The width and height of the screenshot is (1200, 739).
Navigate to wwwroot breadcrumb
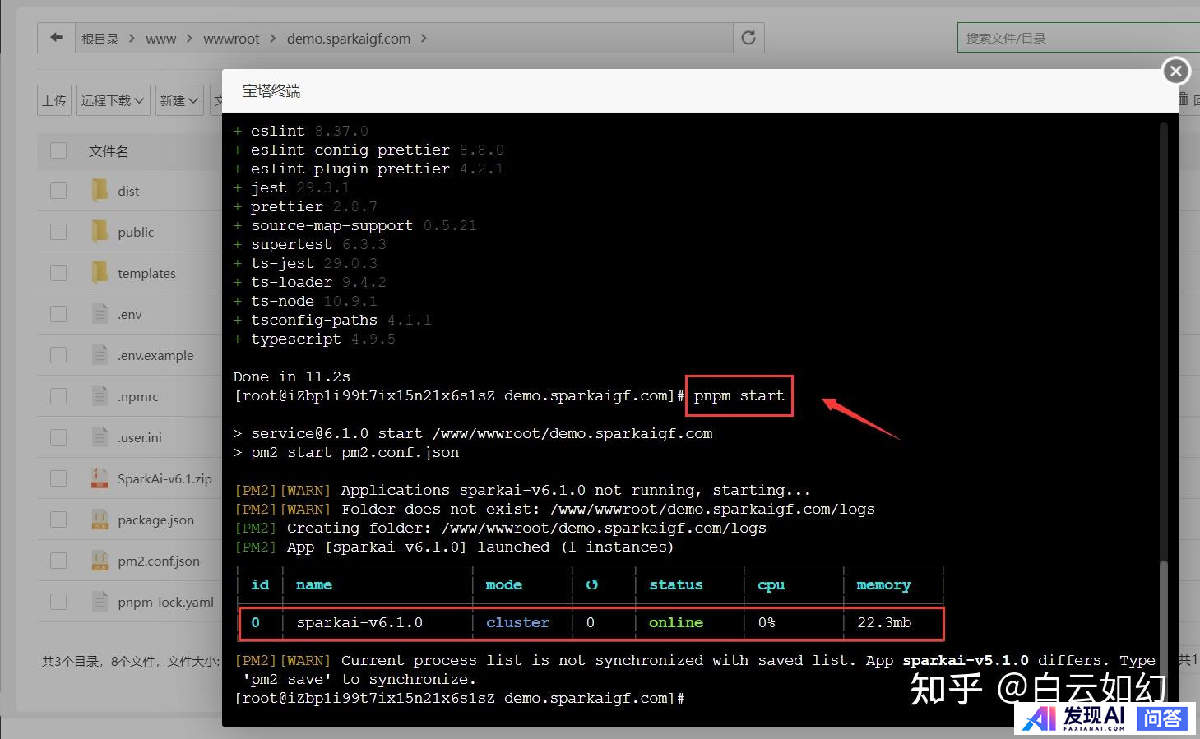231,39
